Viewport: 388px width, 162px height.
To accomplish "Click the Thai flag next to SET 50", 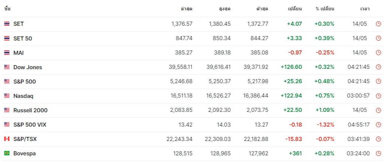I will 7,38.
